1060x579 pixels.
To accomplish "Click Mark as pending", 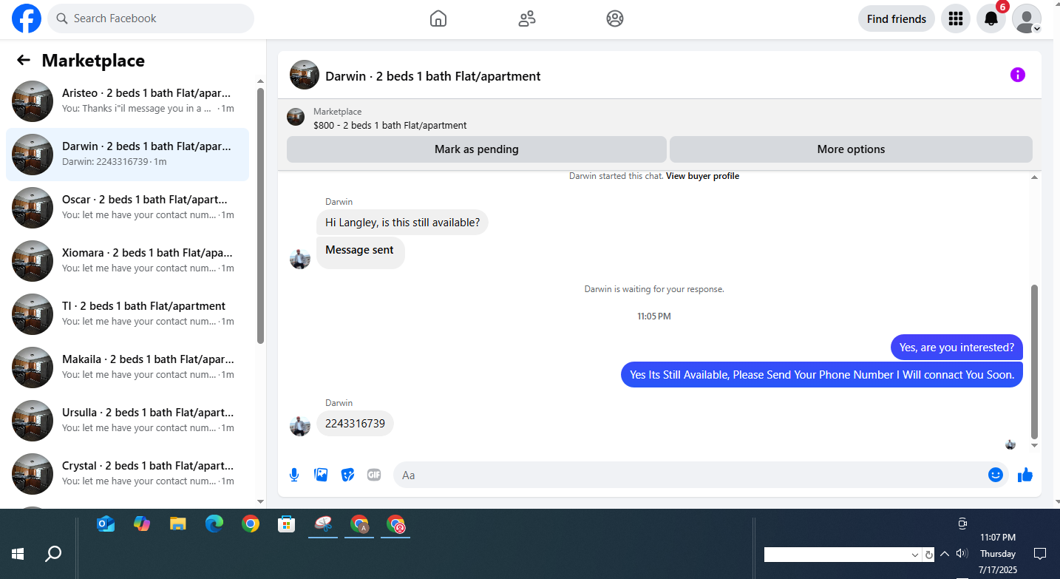I will click(x=477, y=149).
